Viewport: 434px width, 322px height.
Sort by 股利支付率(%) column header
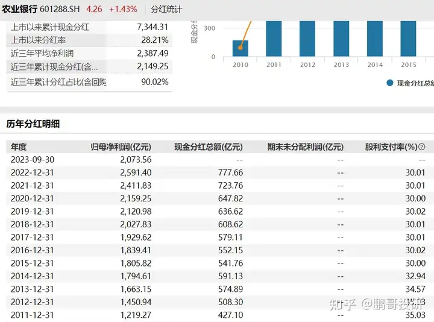[x=391, y=147]
